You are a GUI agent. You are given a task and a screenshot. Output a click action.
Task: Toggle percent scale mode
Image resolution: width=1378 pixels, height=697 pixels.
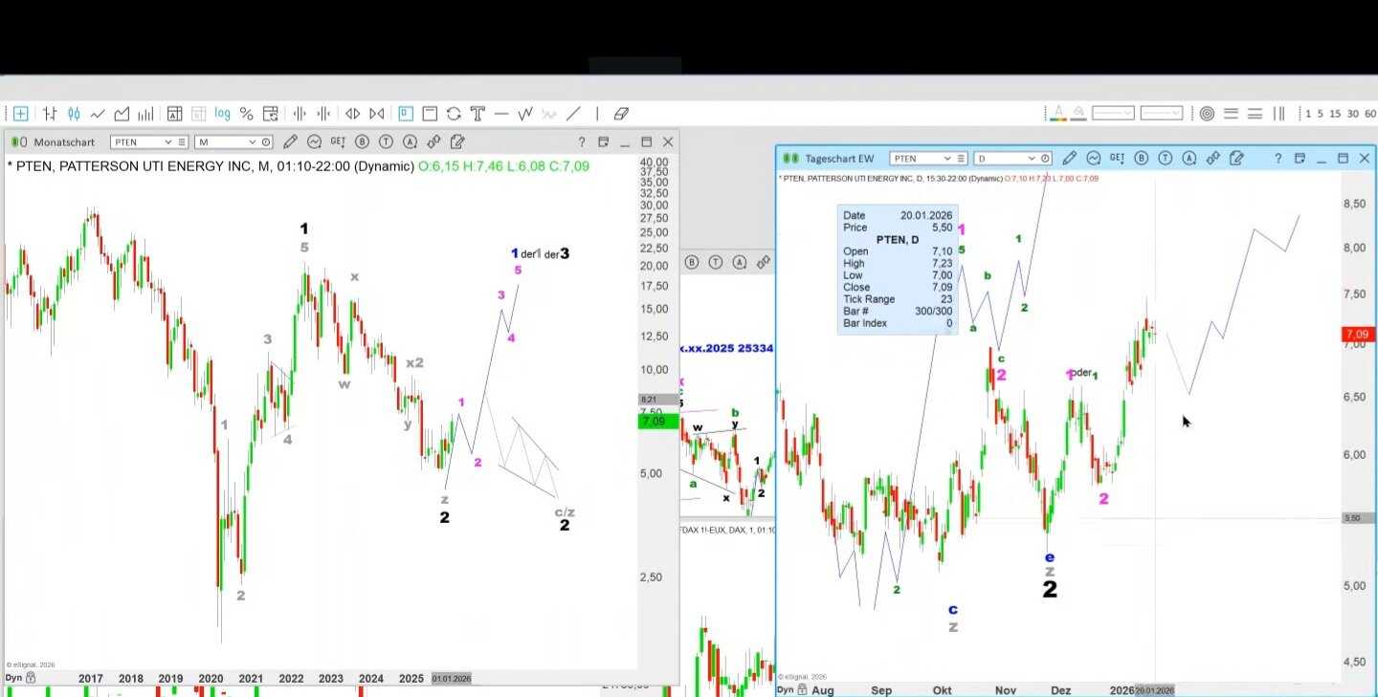coord(246,114)
